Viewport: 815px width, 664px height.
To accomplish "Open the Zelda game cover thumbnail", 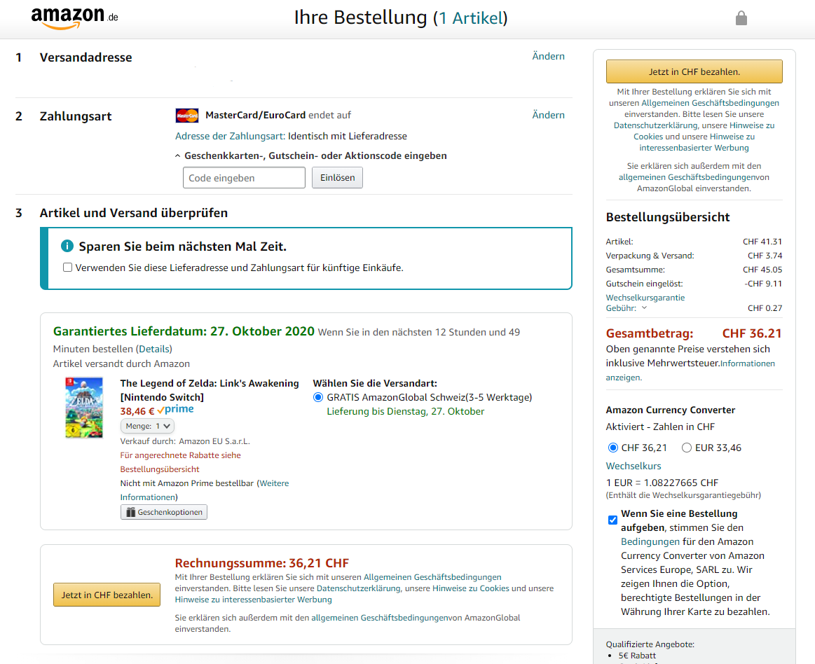I will click(x=84, y=408).
